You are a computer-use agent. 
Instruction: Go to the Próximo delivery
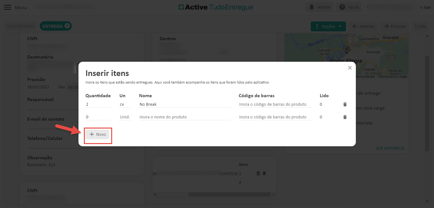[x=395, y=27]
